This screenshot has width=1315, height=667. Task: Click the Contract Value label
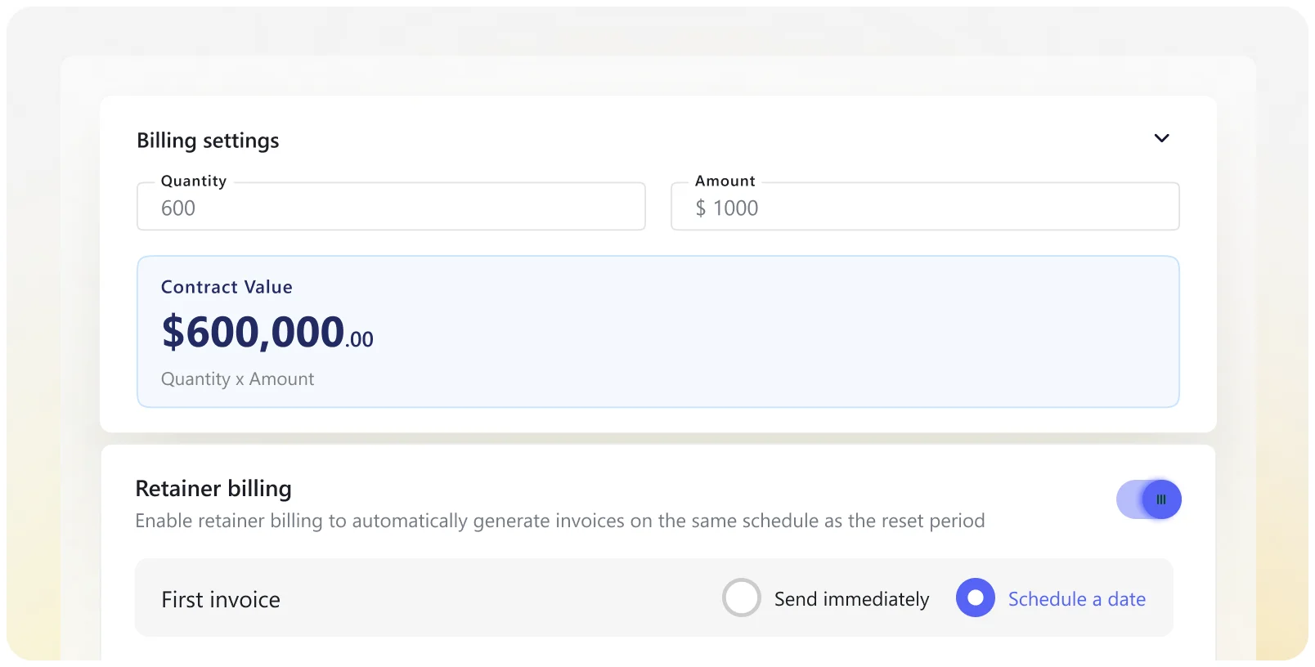227,287
